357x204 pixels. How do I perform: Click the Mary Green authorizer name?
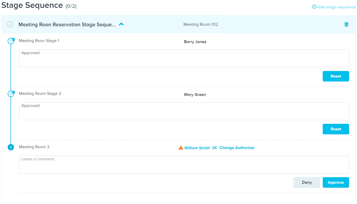point(195,95)
